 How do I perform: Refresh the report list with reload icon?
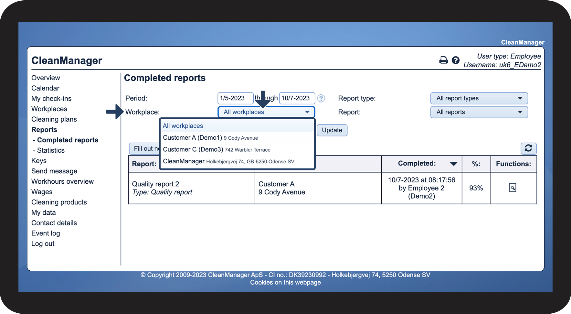point(528,148)
